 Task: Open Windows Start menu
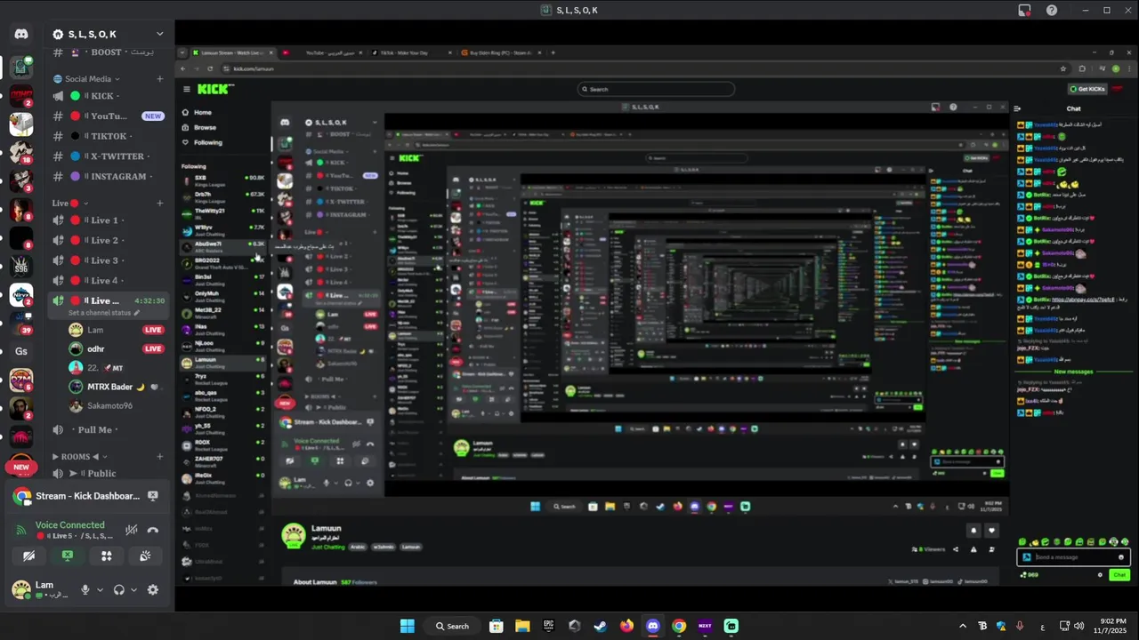pos(407,626)
